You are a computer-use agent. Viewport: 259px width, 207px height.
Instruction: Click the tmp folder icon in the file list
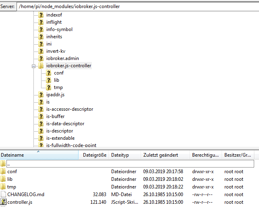coord(3,187)
